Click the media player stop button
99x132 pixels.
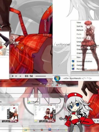tap(13, 76)
